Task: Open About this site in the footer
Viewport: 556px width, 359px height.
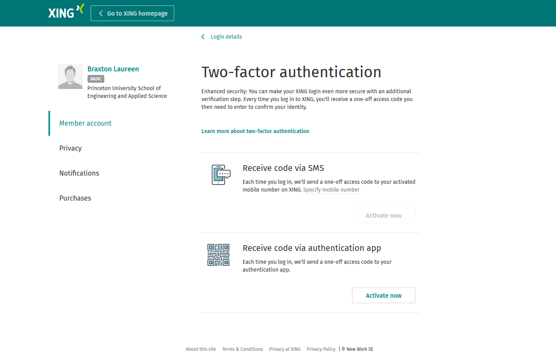Action: 201,349
